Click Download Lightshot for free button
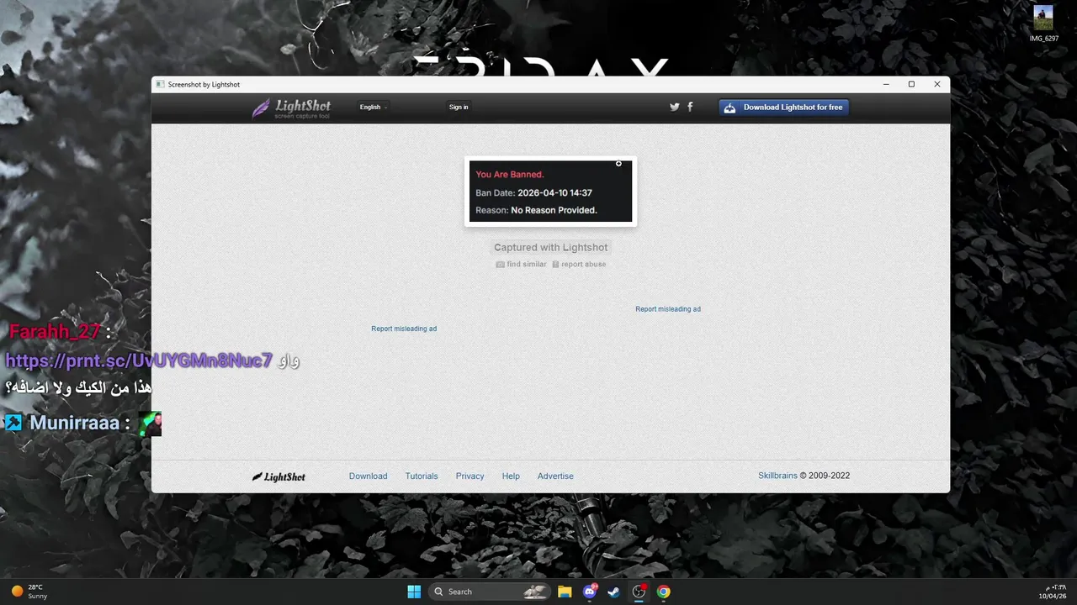This screenshot has width=1077, height=605. 783,108
